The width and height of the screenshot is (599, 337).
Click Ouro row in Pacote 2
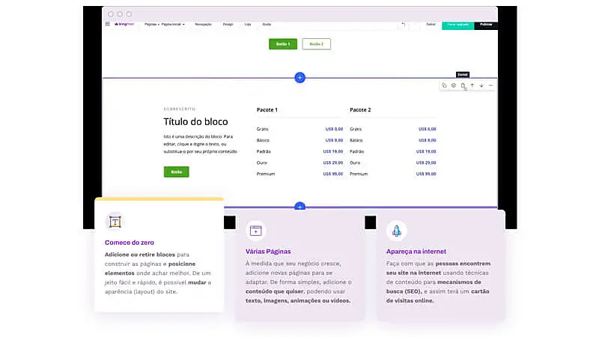click(393, 163)
